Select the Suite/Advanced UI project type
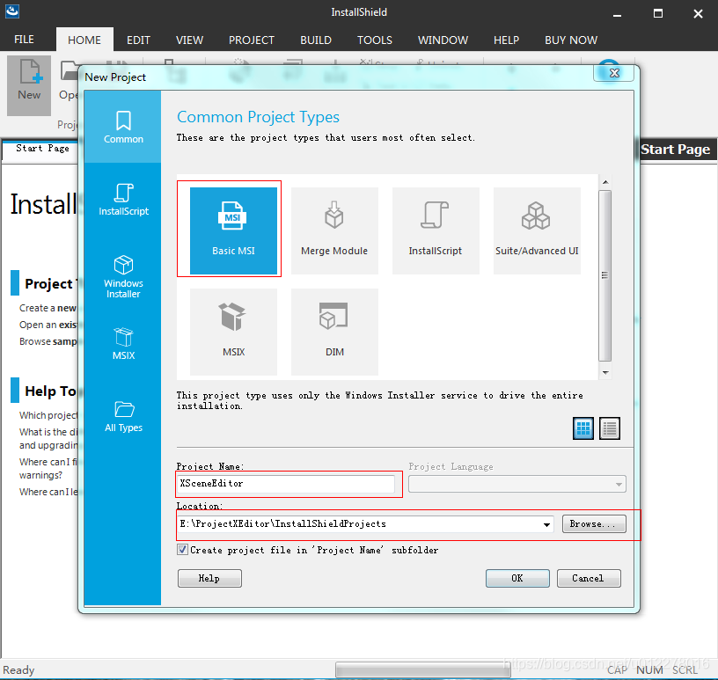Viewport: 718px width, 680px height. click(x=537, y=230)
